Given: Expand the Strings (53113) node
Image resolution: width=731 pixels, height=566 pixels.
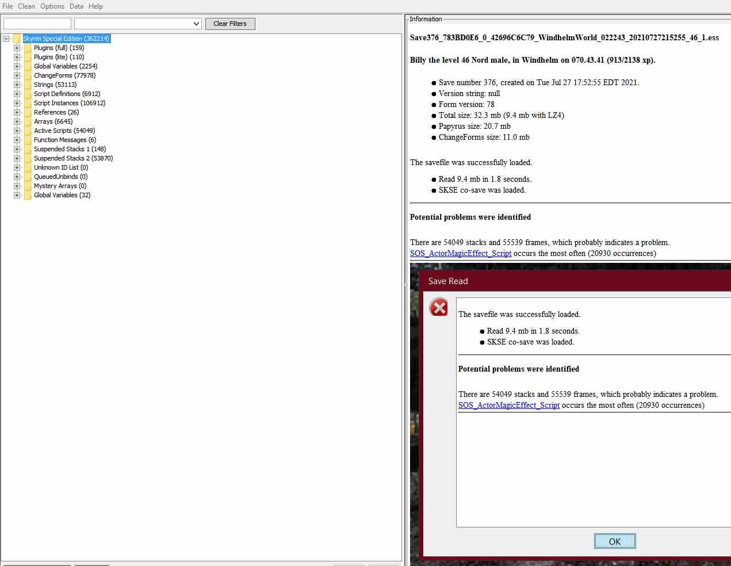Looking at the screenshot, I should (17, 85).
